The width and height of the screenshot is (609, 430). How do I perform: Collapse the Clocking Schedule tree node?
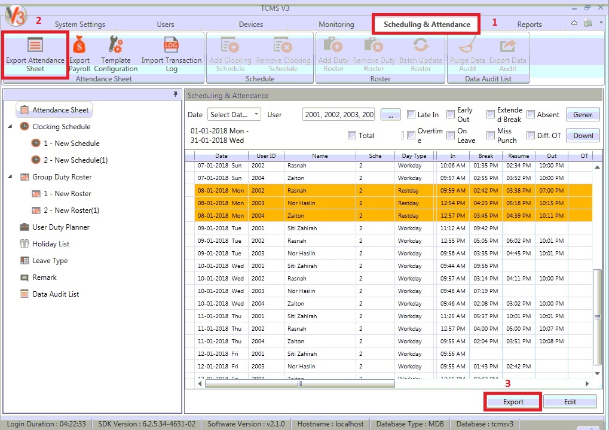click(x=10, y=127)
